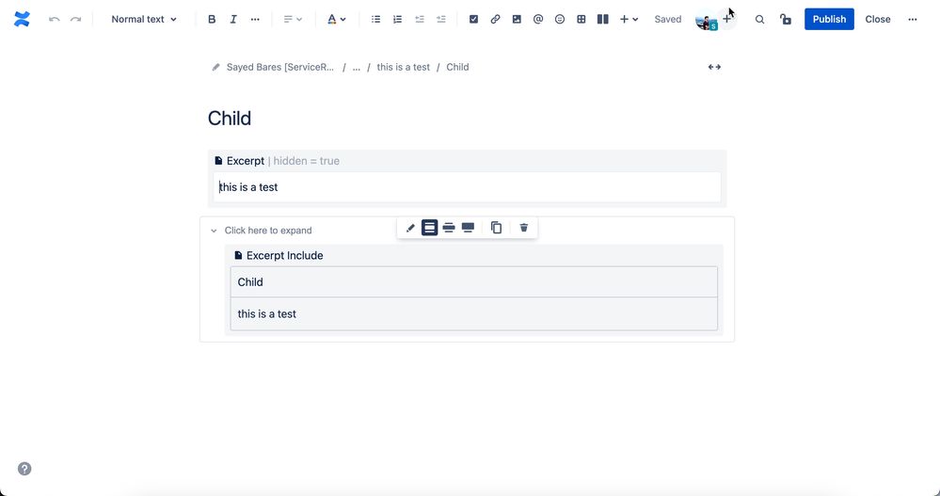940x496 pixels.
Task: Open the more actions ellipsis menu
Action: (913, 19)
